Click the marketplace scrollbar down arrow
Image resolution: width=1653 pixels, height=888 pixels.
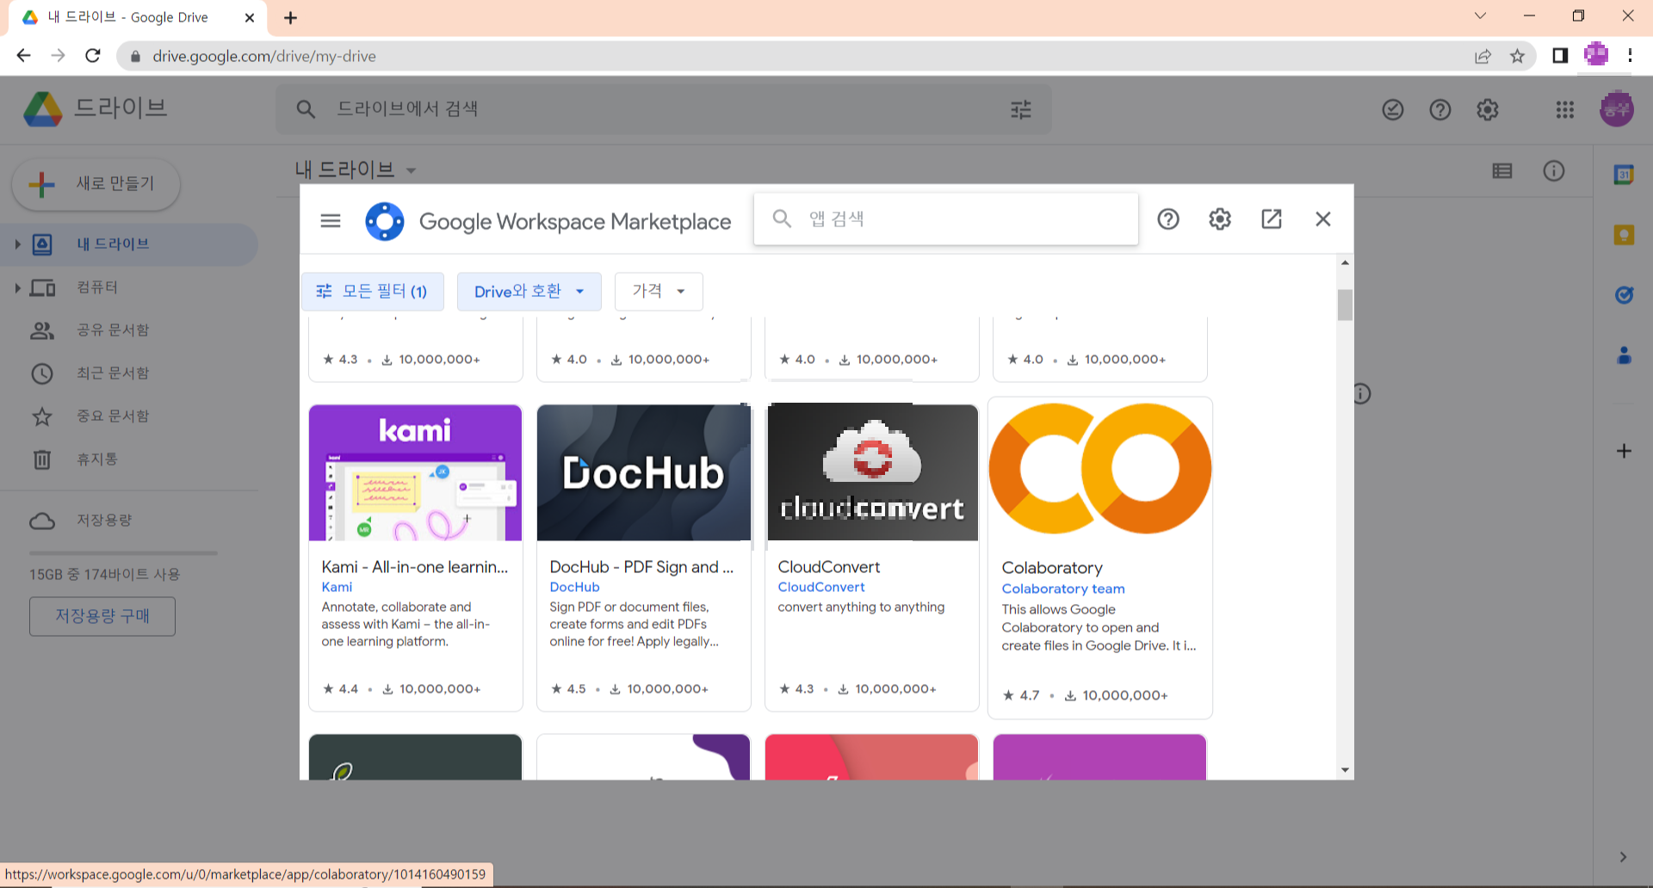tap(1345, 770)
